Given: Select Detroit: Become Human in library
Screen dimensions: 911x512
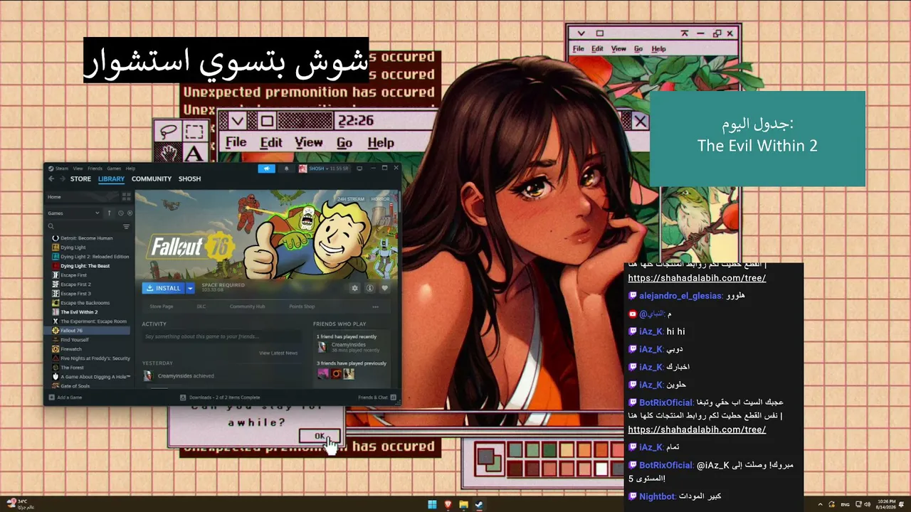Looking at the screenshot, I should 86,238.
